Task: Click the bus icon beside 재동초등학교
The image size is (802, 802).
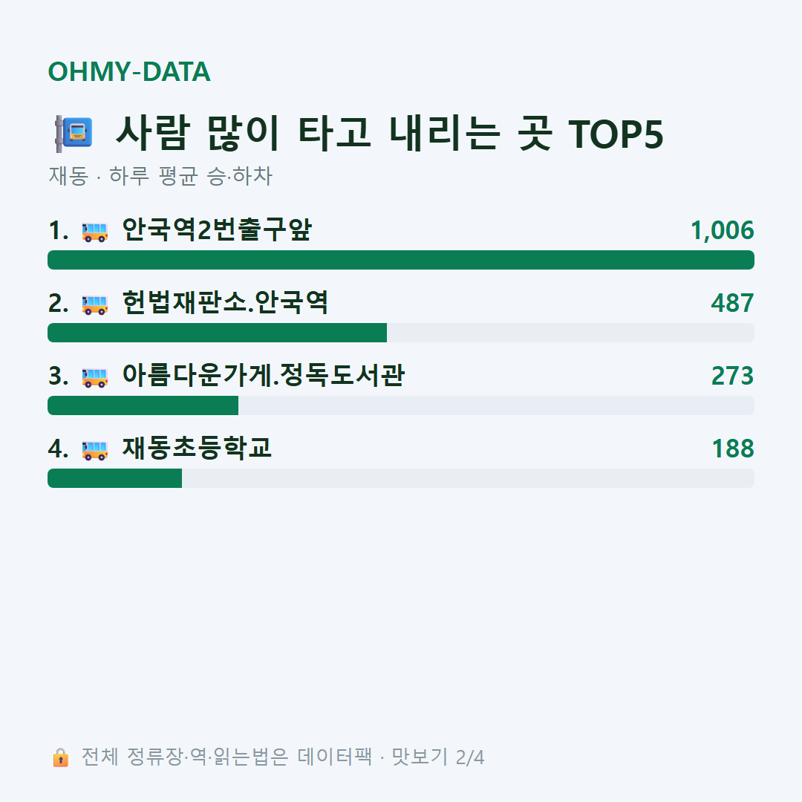Action: click(95, 449)
